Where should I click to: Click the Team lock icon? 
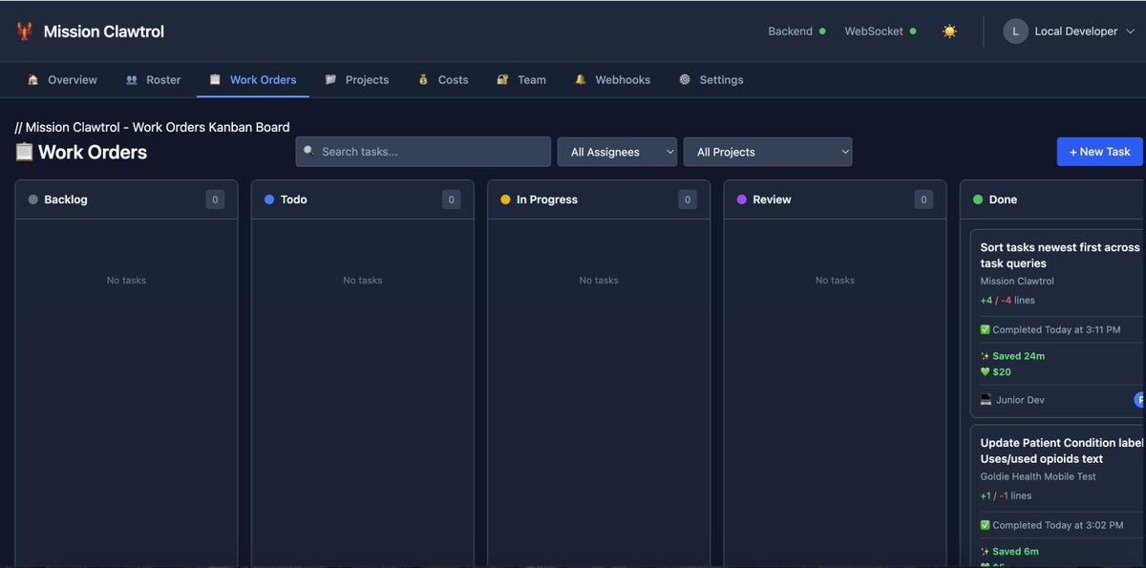502,80
